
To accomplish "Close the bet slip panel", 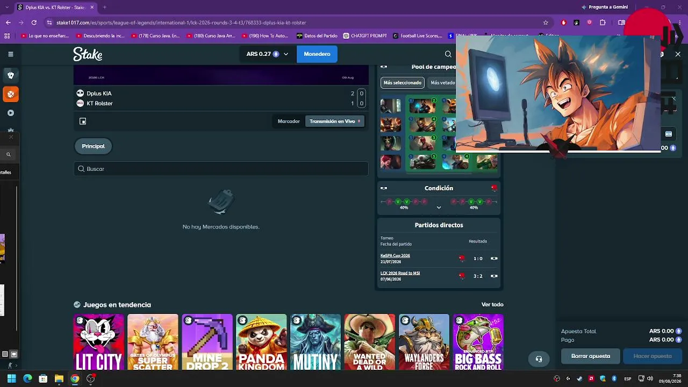I will pos(678,54).
